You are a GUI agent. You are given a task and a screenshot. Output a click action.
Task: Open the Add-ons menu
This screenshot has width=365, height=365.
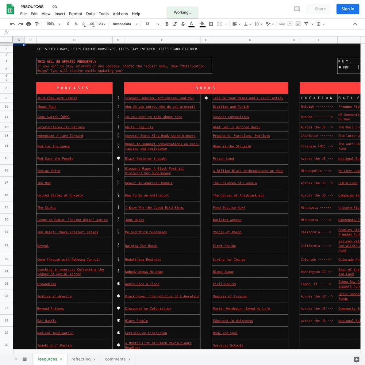point(120,14)
